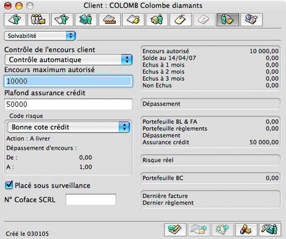The width and height of the screenshot is (286, 239).
Task: Open the globe with calendar tab
Action: [251, 20]
